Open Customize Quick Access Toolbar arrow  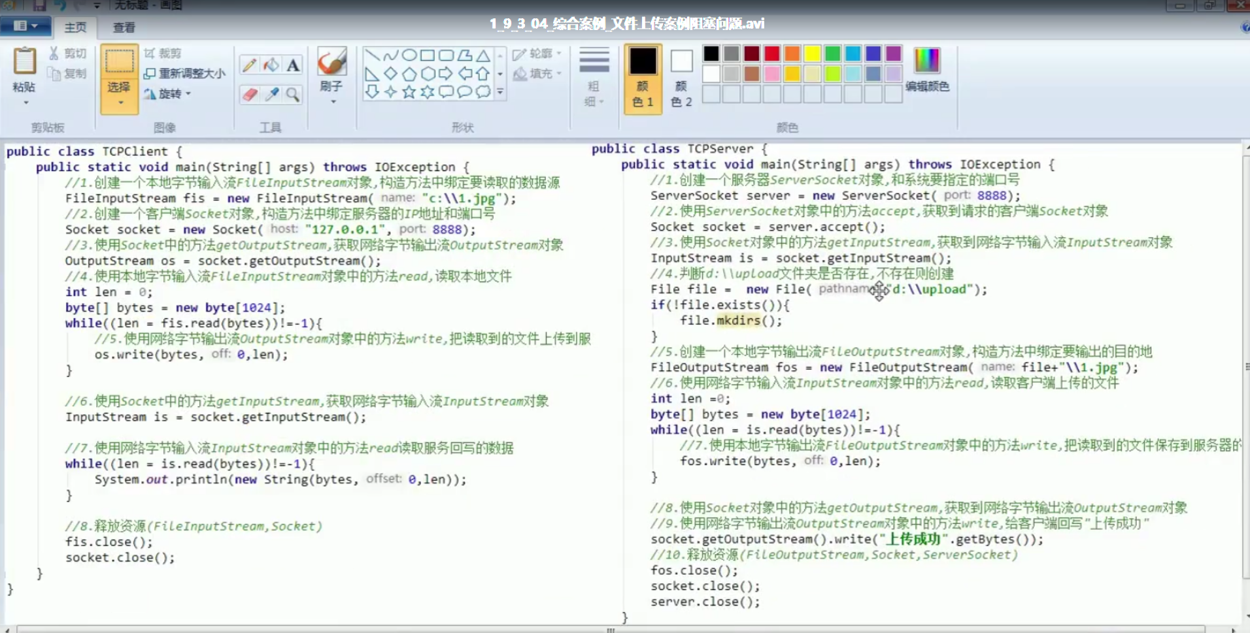[97, 5]
